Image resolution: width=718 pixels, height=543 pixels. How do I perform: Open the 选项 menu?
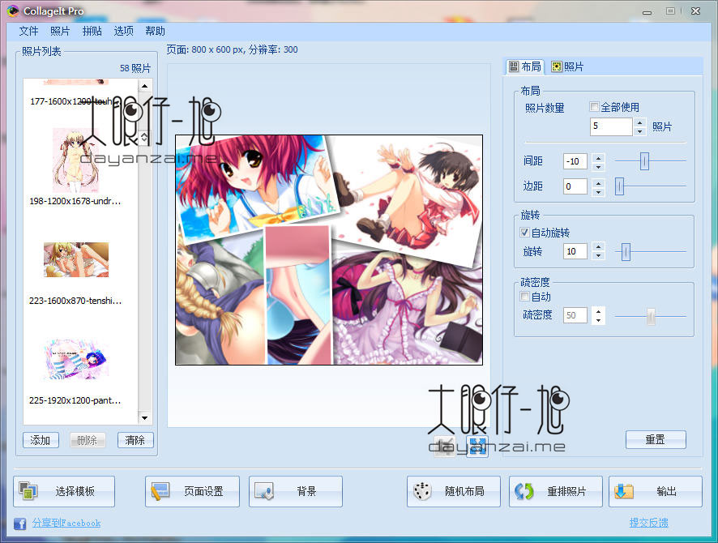[x=124, y=31]
